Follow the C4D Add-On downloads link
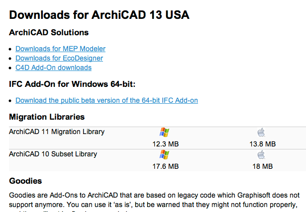The height and width of the screenshot is (212, 306). pyautogui.click(x=53, y=68)
